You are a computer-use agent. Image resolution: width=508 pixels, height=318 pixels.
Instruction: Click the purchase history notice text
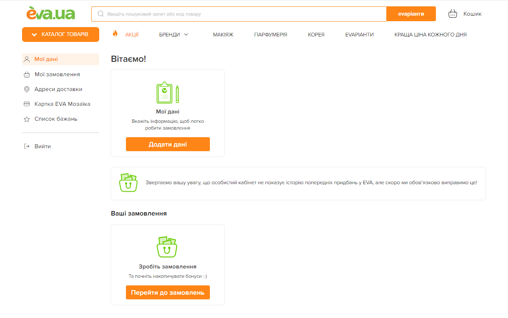click(311, 183)
